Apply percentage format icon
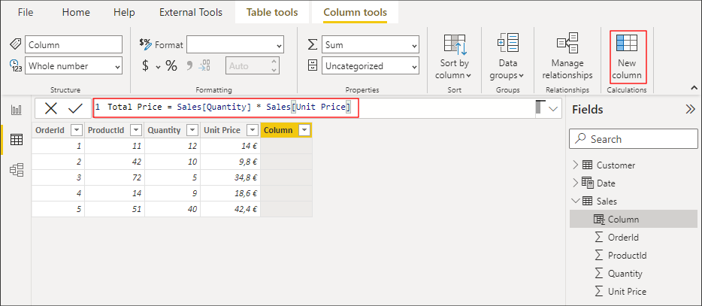Screen dimensions: 702x306 pyautogui.click(x=171, y=66)
